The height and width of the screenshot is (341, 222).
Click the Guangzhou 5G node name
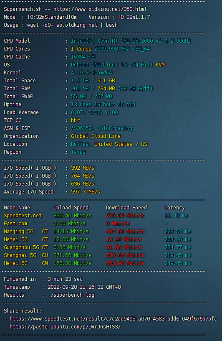click(22, 247)
